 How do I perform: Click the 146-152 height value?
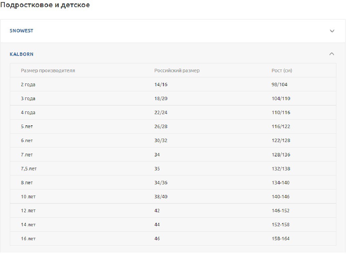(281, 211)
